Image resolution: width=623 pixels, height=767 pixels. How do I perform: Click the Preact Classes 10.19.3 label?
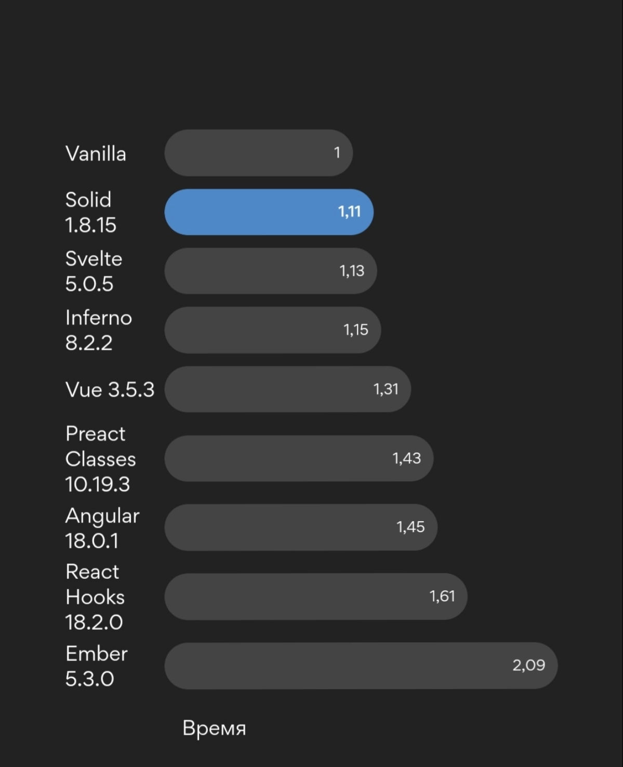click(100, 459)
